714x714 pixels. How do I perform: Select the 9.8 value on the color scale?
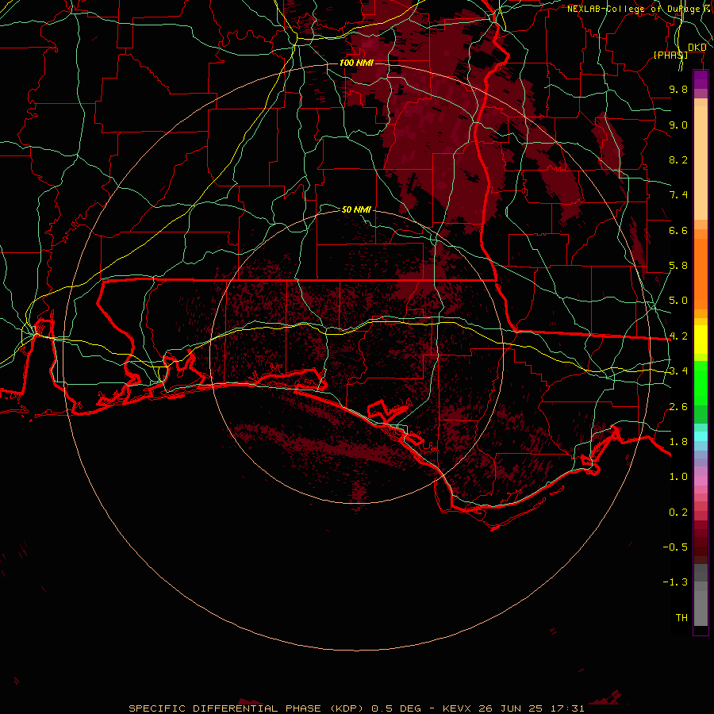point(678,89)
